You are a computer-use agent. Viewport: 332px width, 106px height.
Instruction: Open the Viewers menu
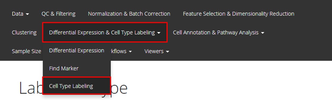[x=157, y=51]
